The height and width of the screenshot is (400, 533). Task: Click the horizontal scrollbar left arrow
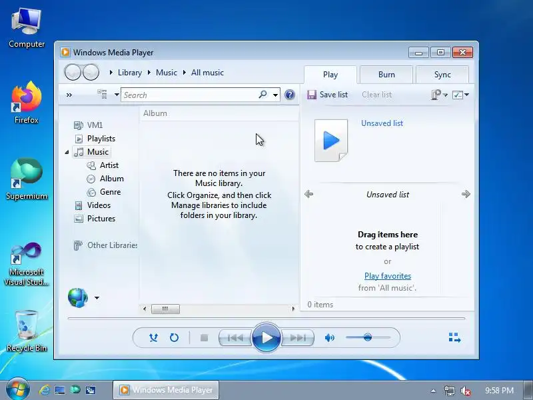tap(145, 309)
